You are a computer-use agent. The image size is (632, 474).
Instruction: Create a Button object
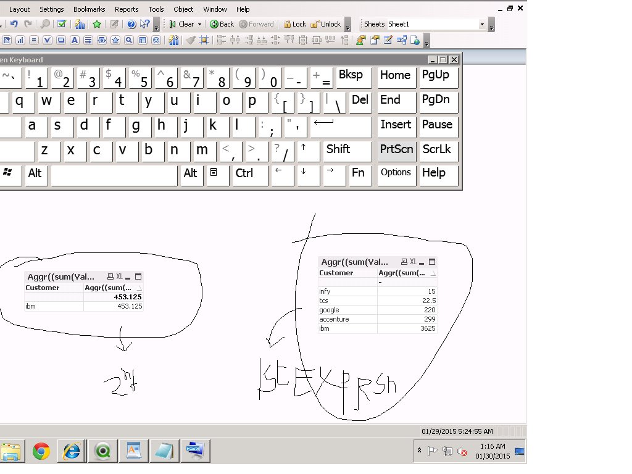click(61, 40)
